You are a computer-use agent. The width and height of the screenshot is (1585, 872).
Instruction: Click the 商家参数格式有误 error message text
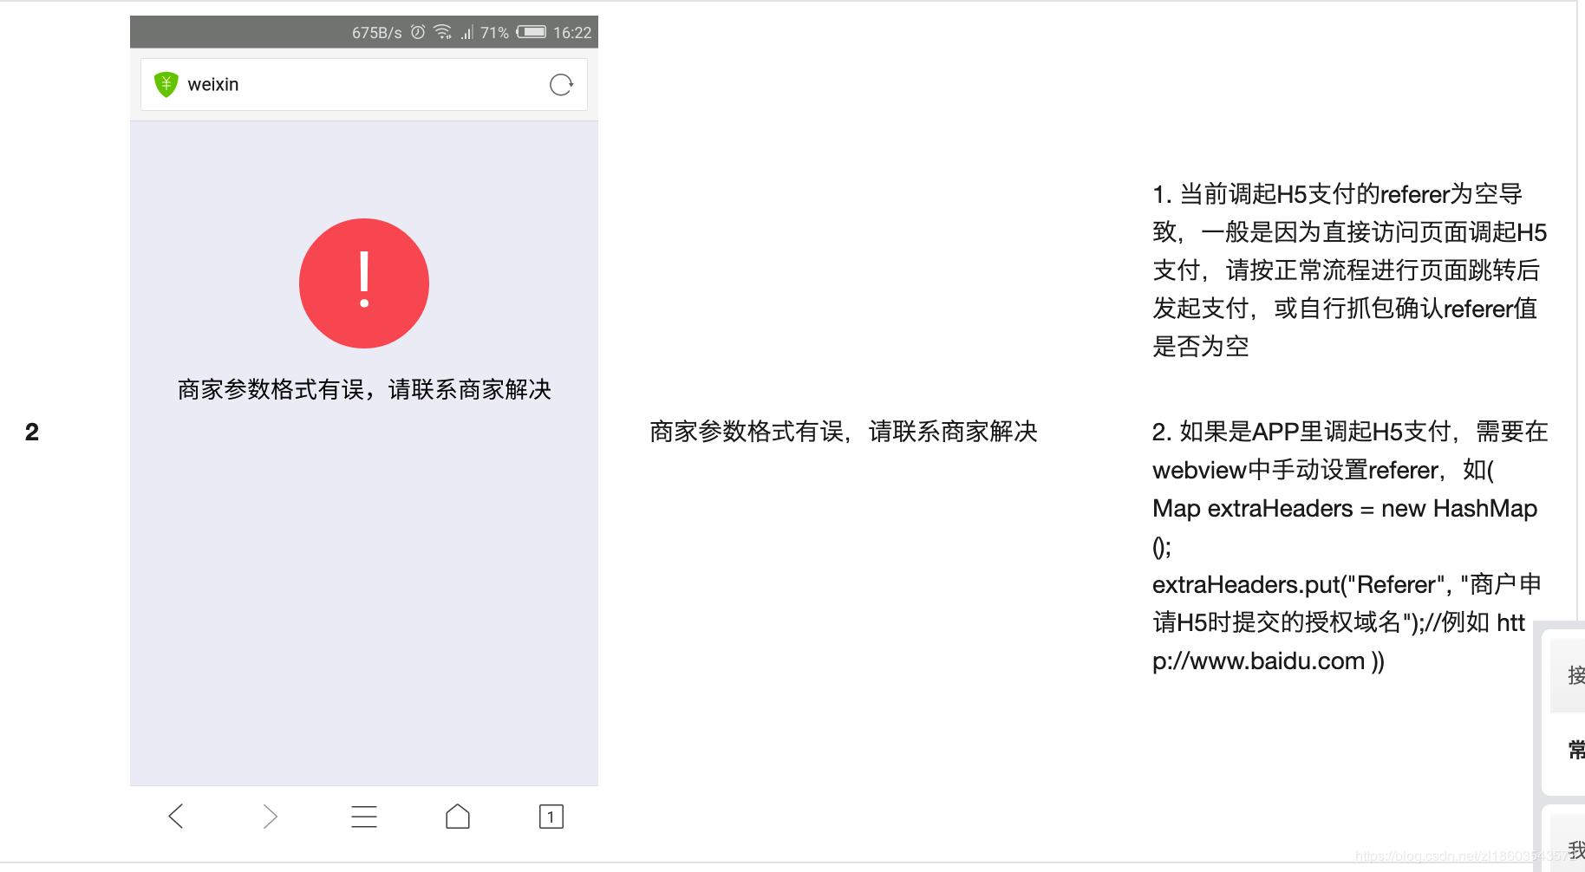pos(364,390)
